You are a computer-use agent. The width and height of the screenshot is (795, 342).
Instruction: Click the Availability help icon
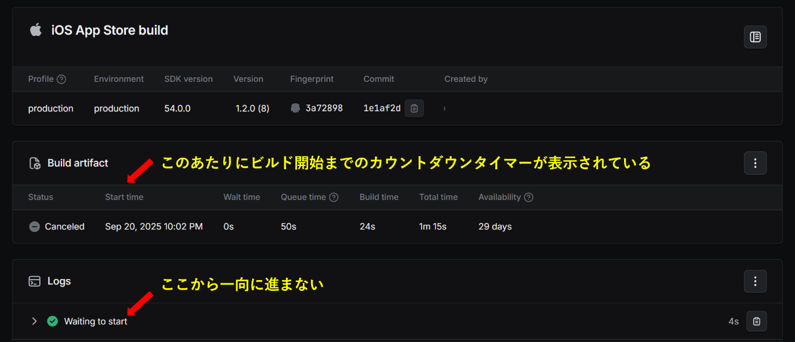529,197
